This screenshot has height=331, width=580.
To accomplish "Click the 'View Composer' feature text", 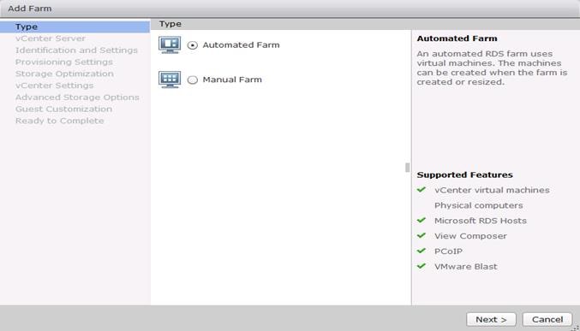I will [470, 236].
